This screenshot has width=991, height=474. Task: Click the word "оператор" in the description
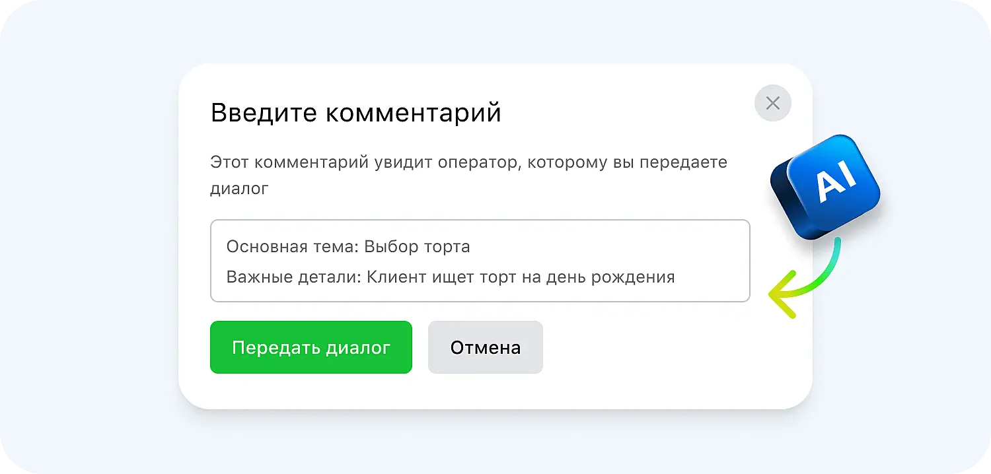coord(475,162)
